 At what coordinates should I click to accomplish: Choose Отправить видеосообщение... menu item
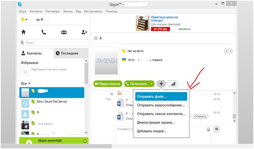click(161, 105)
